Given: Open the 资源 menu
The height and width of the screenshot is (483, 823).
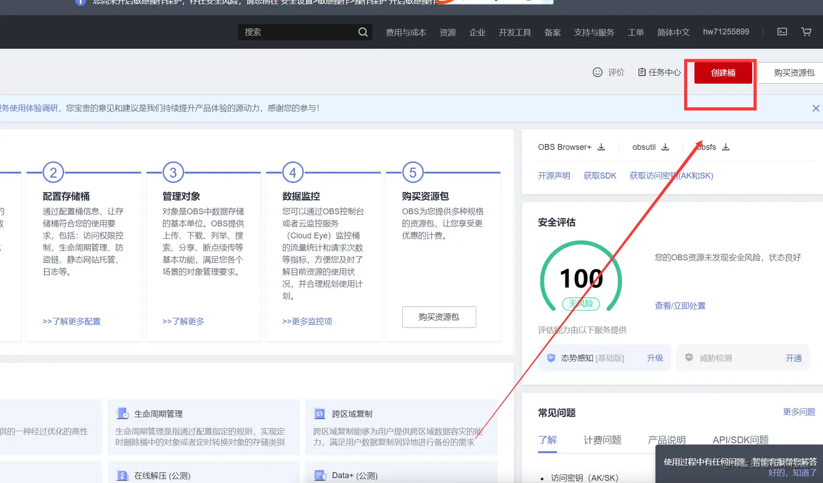Looking at the screenshot, I should [448, 33].
